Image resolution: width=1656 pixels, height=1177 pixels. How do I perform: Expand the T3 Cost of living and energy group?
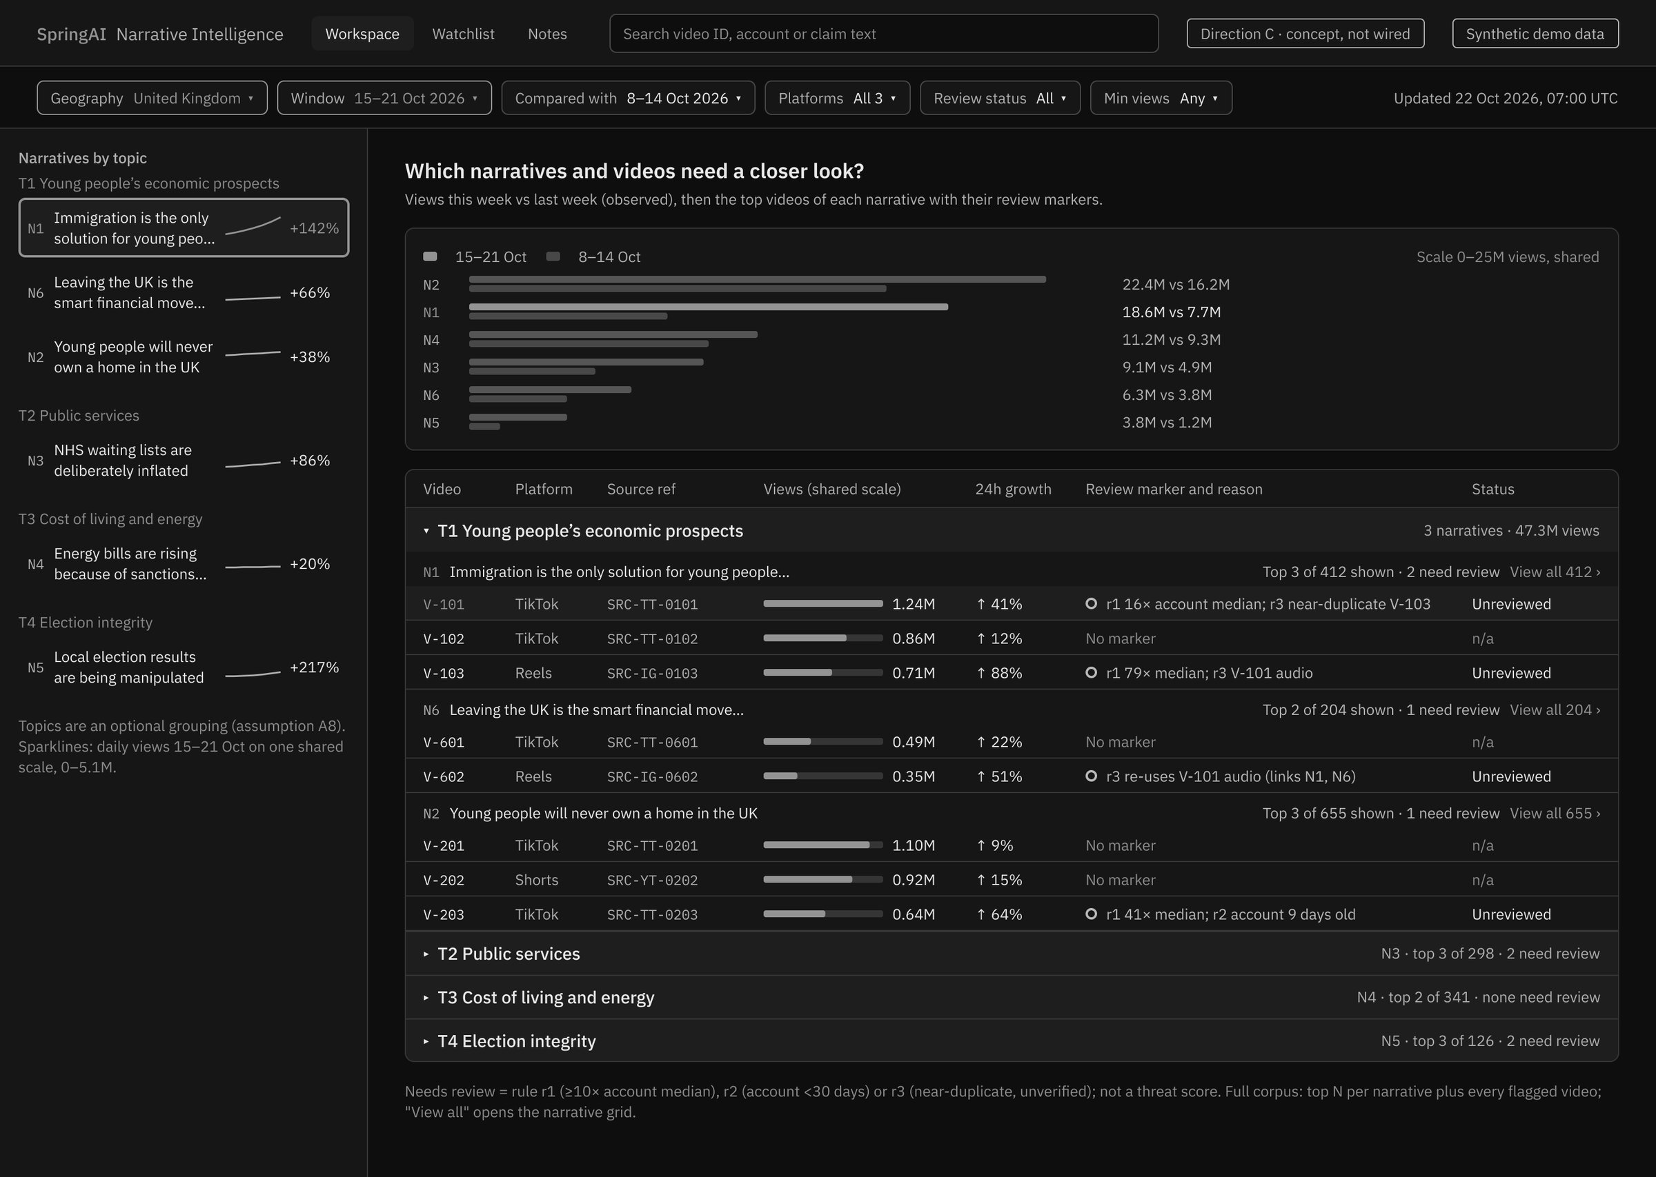tap(1012, 997)
